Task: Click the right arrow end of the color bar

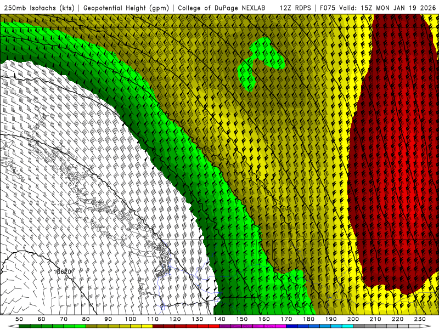Action: (x=426, y=326)
